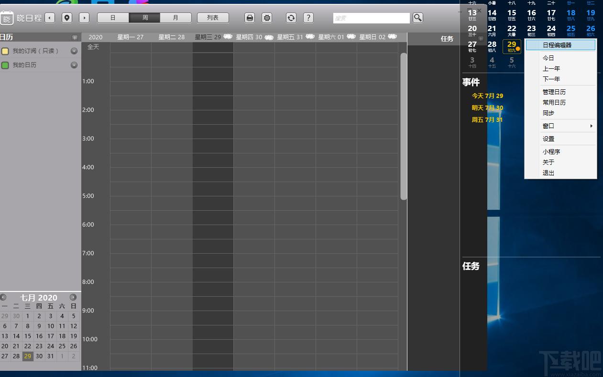Select day 29 in mini calendar
The height and width of the screenshot is (377, 603).
pyautogui.click(x=28, y=356)
